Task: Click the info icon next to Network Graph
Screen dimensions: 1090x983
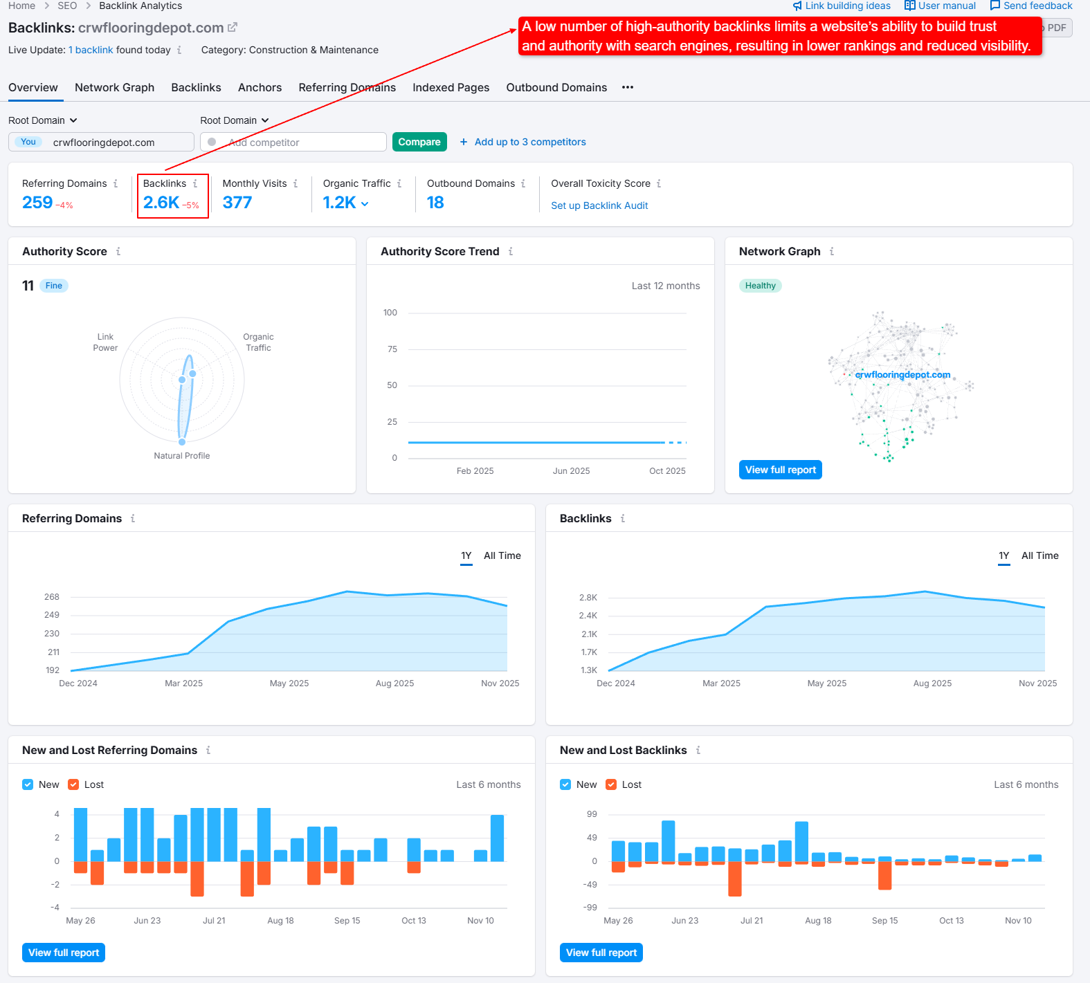Action: (x=832, y=252)
